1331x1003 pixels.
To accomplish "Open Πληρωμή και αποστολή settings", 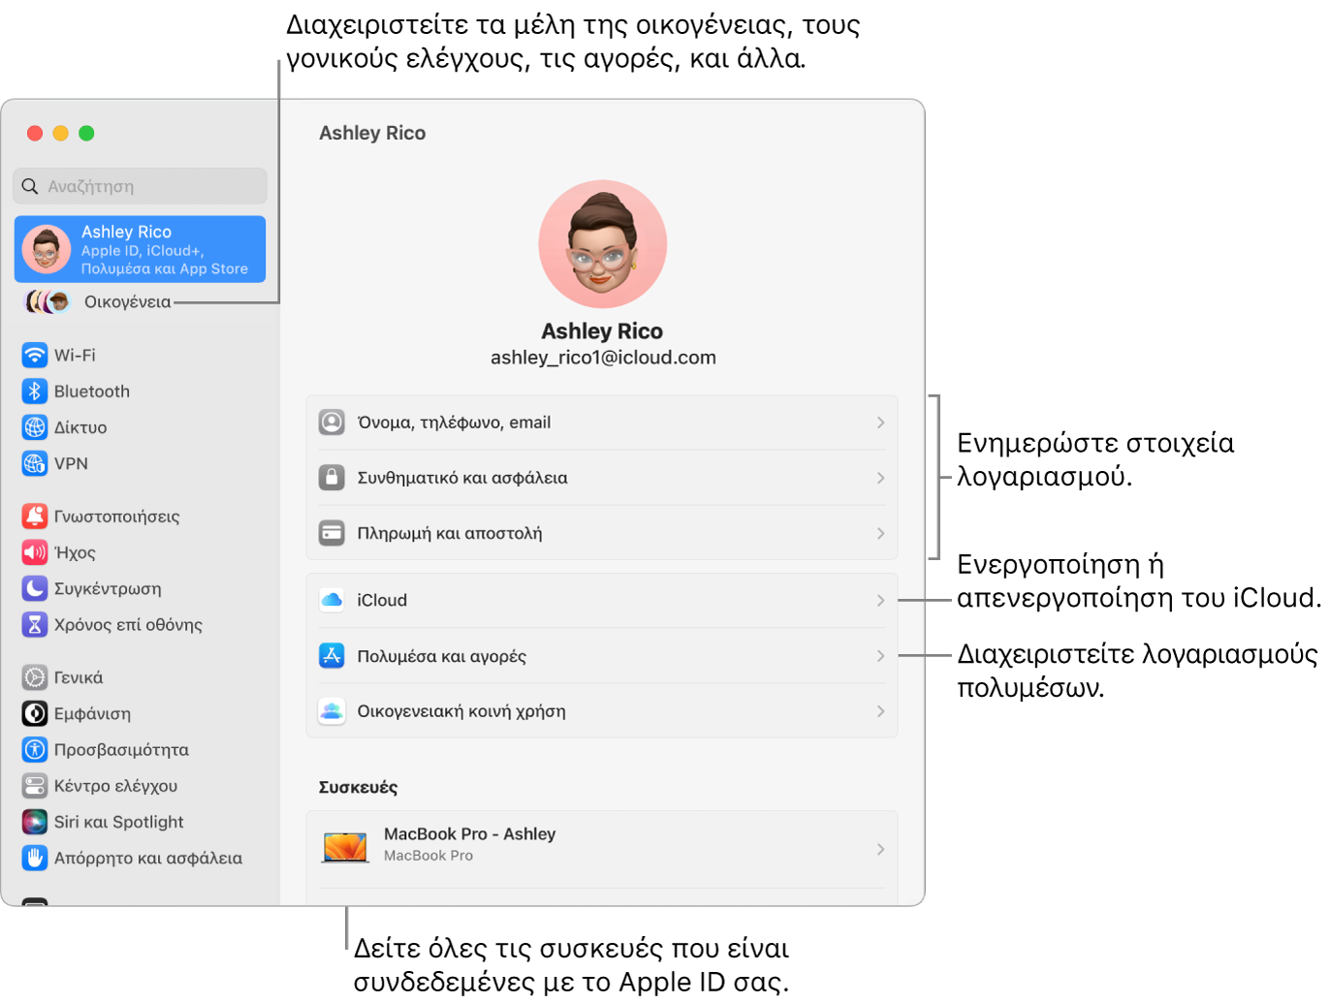I will click(x=602, y=533).
